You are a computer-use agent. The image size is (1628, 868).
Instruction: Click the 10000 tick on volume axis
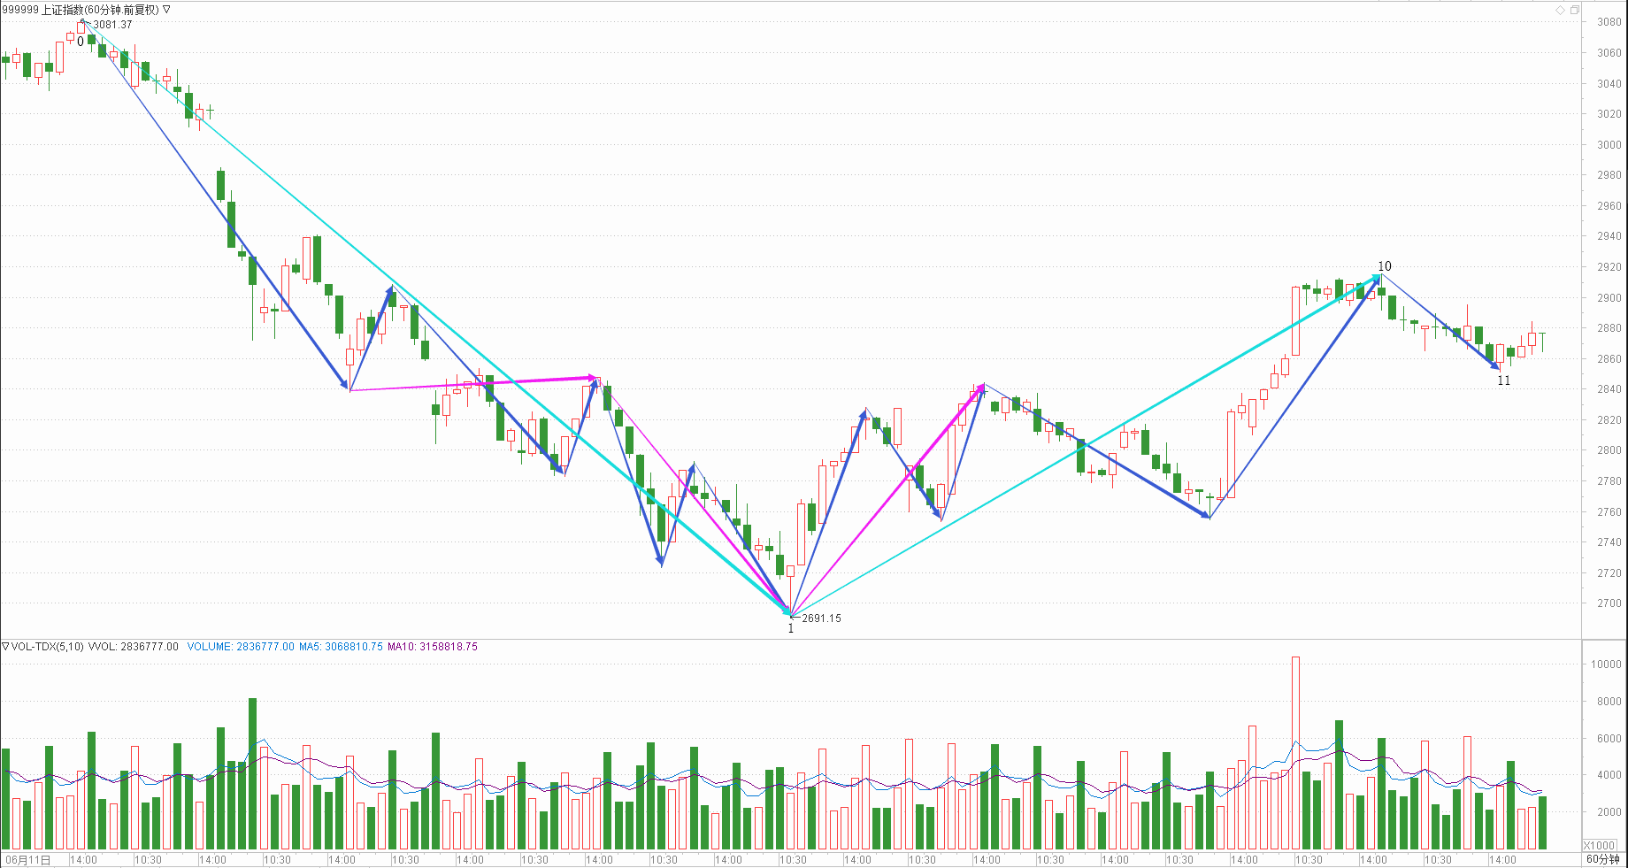pos(1606,664)
